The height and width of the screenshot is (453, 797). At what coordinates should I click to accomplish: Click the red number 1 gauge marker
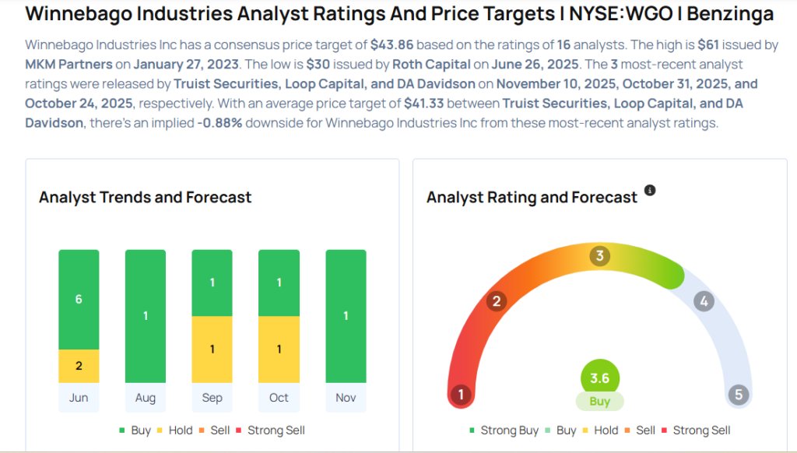pyautogui.click(x=461, y=395)
